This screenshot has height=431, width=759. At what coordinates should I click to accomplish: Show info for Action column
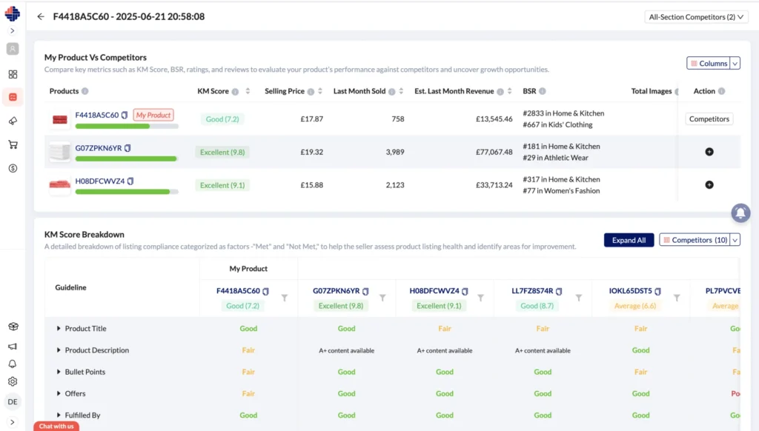[x=722, y=91]
